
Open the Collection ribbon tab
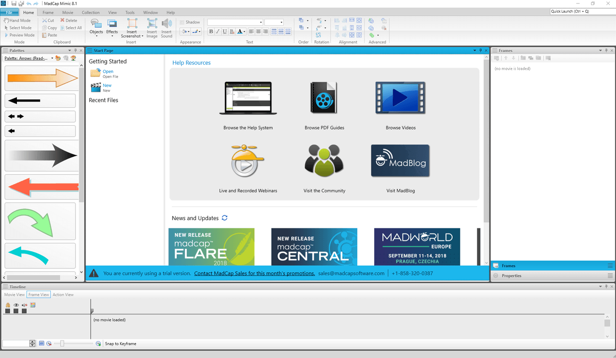click(91, 12)
